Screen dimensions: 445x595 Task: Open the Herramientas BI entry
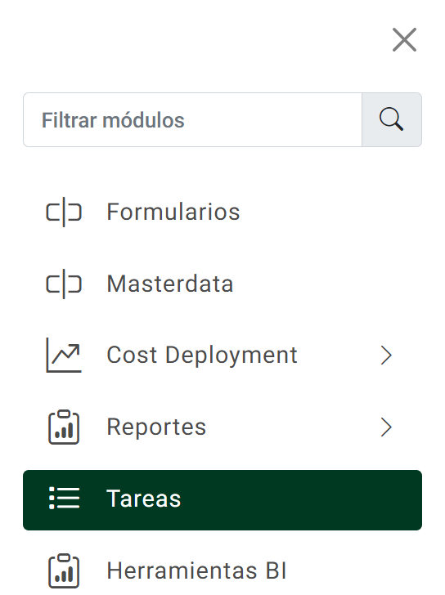click(x=196, y=570)
